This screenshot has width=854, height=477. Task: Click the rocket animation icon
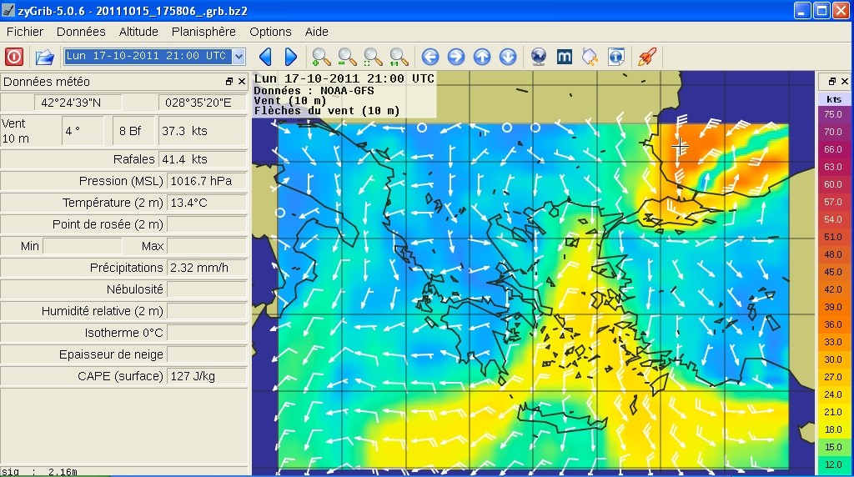tap(647, 57)
